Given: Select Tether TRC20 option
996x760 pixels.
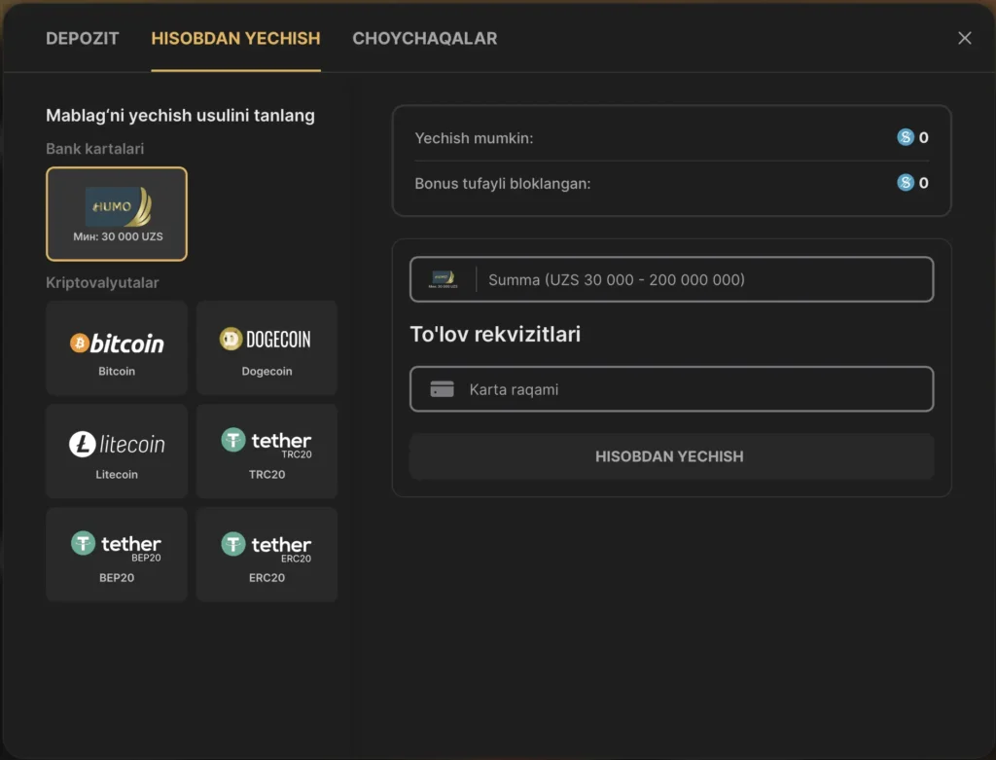Looking at the screenshot, I should point(267,452).
